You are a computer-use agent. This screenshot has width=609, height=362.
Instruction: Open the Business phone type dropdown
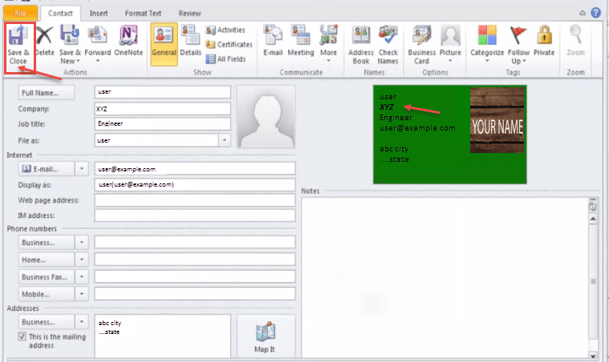pos(82,243)
